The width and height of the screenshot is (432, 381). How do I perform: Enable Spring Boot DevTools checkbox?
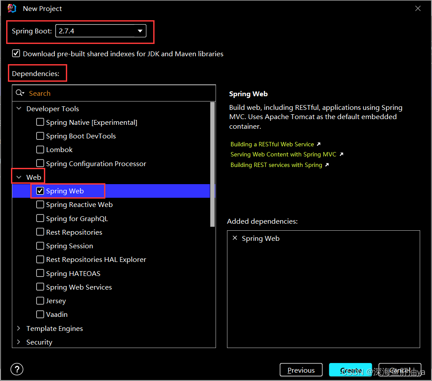(40, 136)
